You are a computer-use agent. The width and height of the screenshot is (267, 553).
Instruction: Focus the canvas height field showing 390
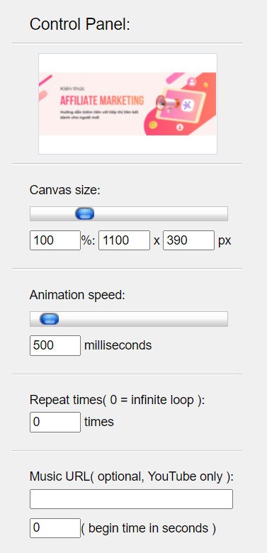tap(188, 240)
